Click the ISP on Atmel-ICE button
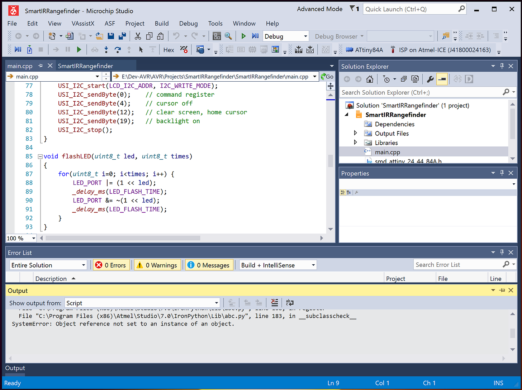This screenshot has height=390, width=522. pos(445,50)
